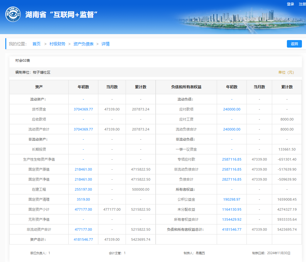This screenshot has height=262, width=306.
Task: Click 非流动负债合计 累计数 -517639.90
Action: pyautogui.click(x=287, y=169)
